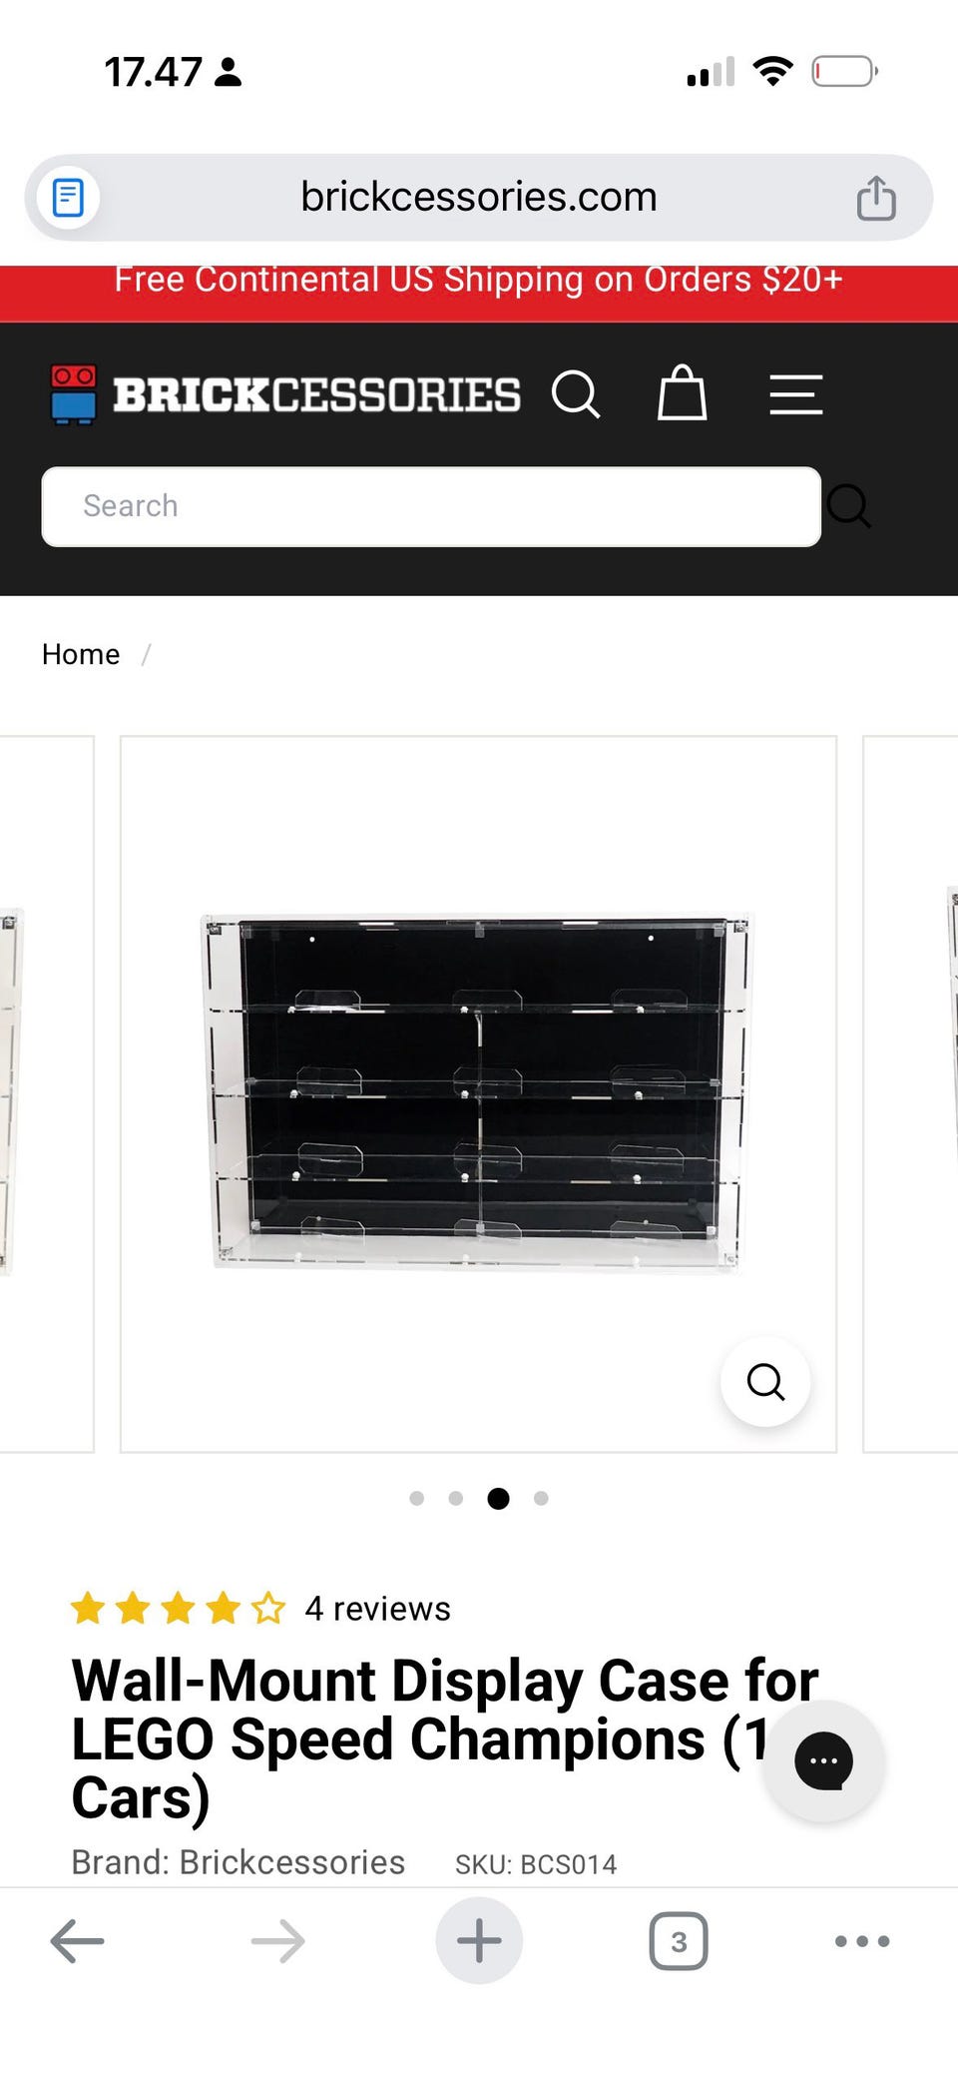This screenshot has width=958, height=2078.
Task: Open the shopping bag cart icon
Action: pos(683,393)
